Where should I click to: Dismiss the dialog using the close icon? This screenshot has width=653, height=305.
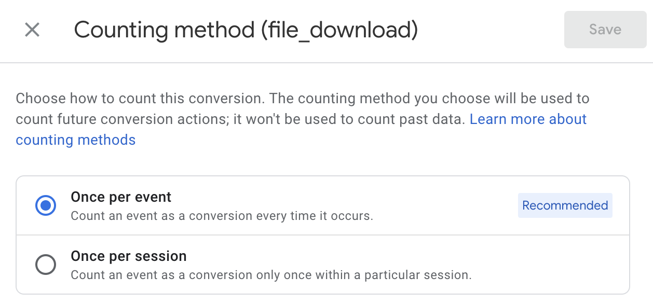point(32,30)
